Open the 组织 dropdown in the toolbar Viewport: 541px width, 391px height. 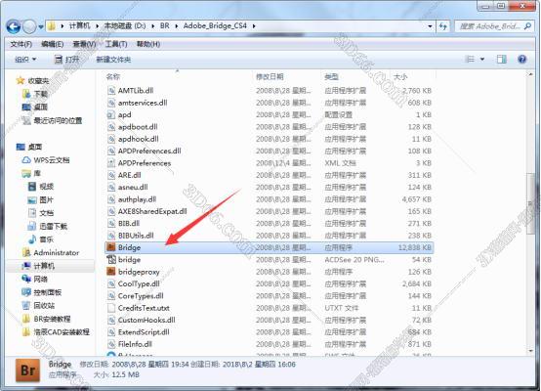click(x=25, y=60)
